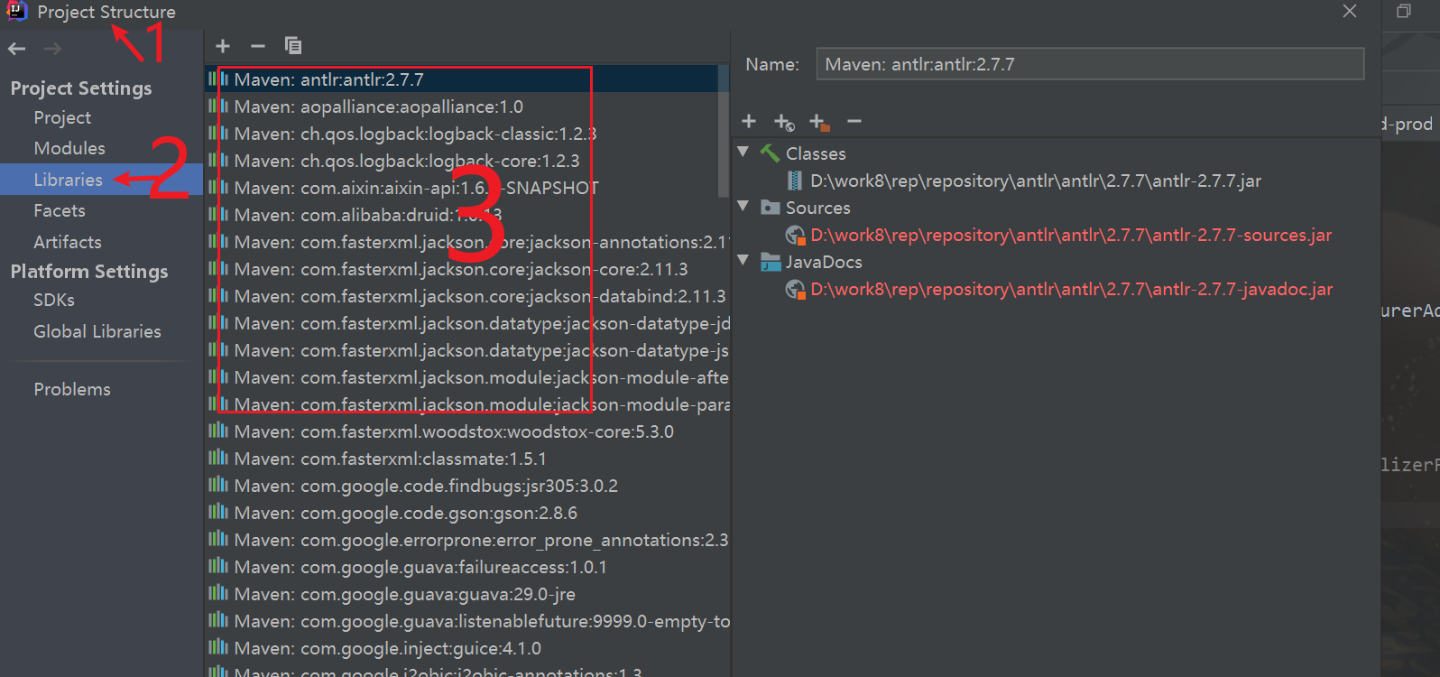Select Maven: jackson-annotations library
The image size is (1440, 677).
tap(467, 242)
